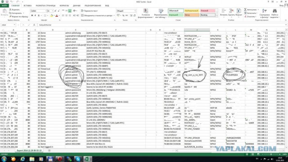Click Fill (Заполнить) command
The height and width of the screenshot is (162, 288).
coord(251,13)
